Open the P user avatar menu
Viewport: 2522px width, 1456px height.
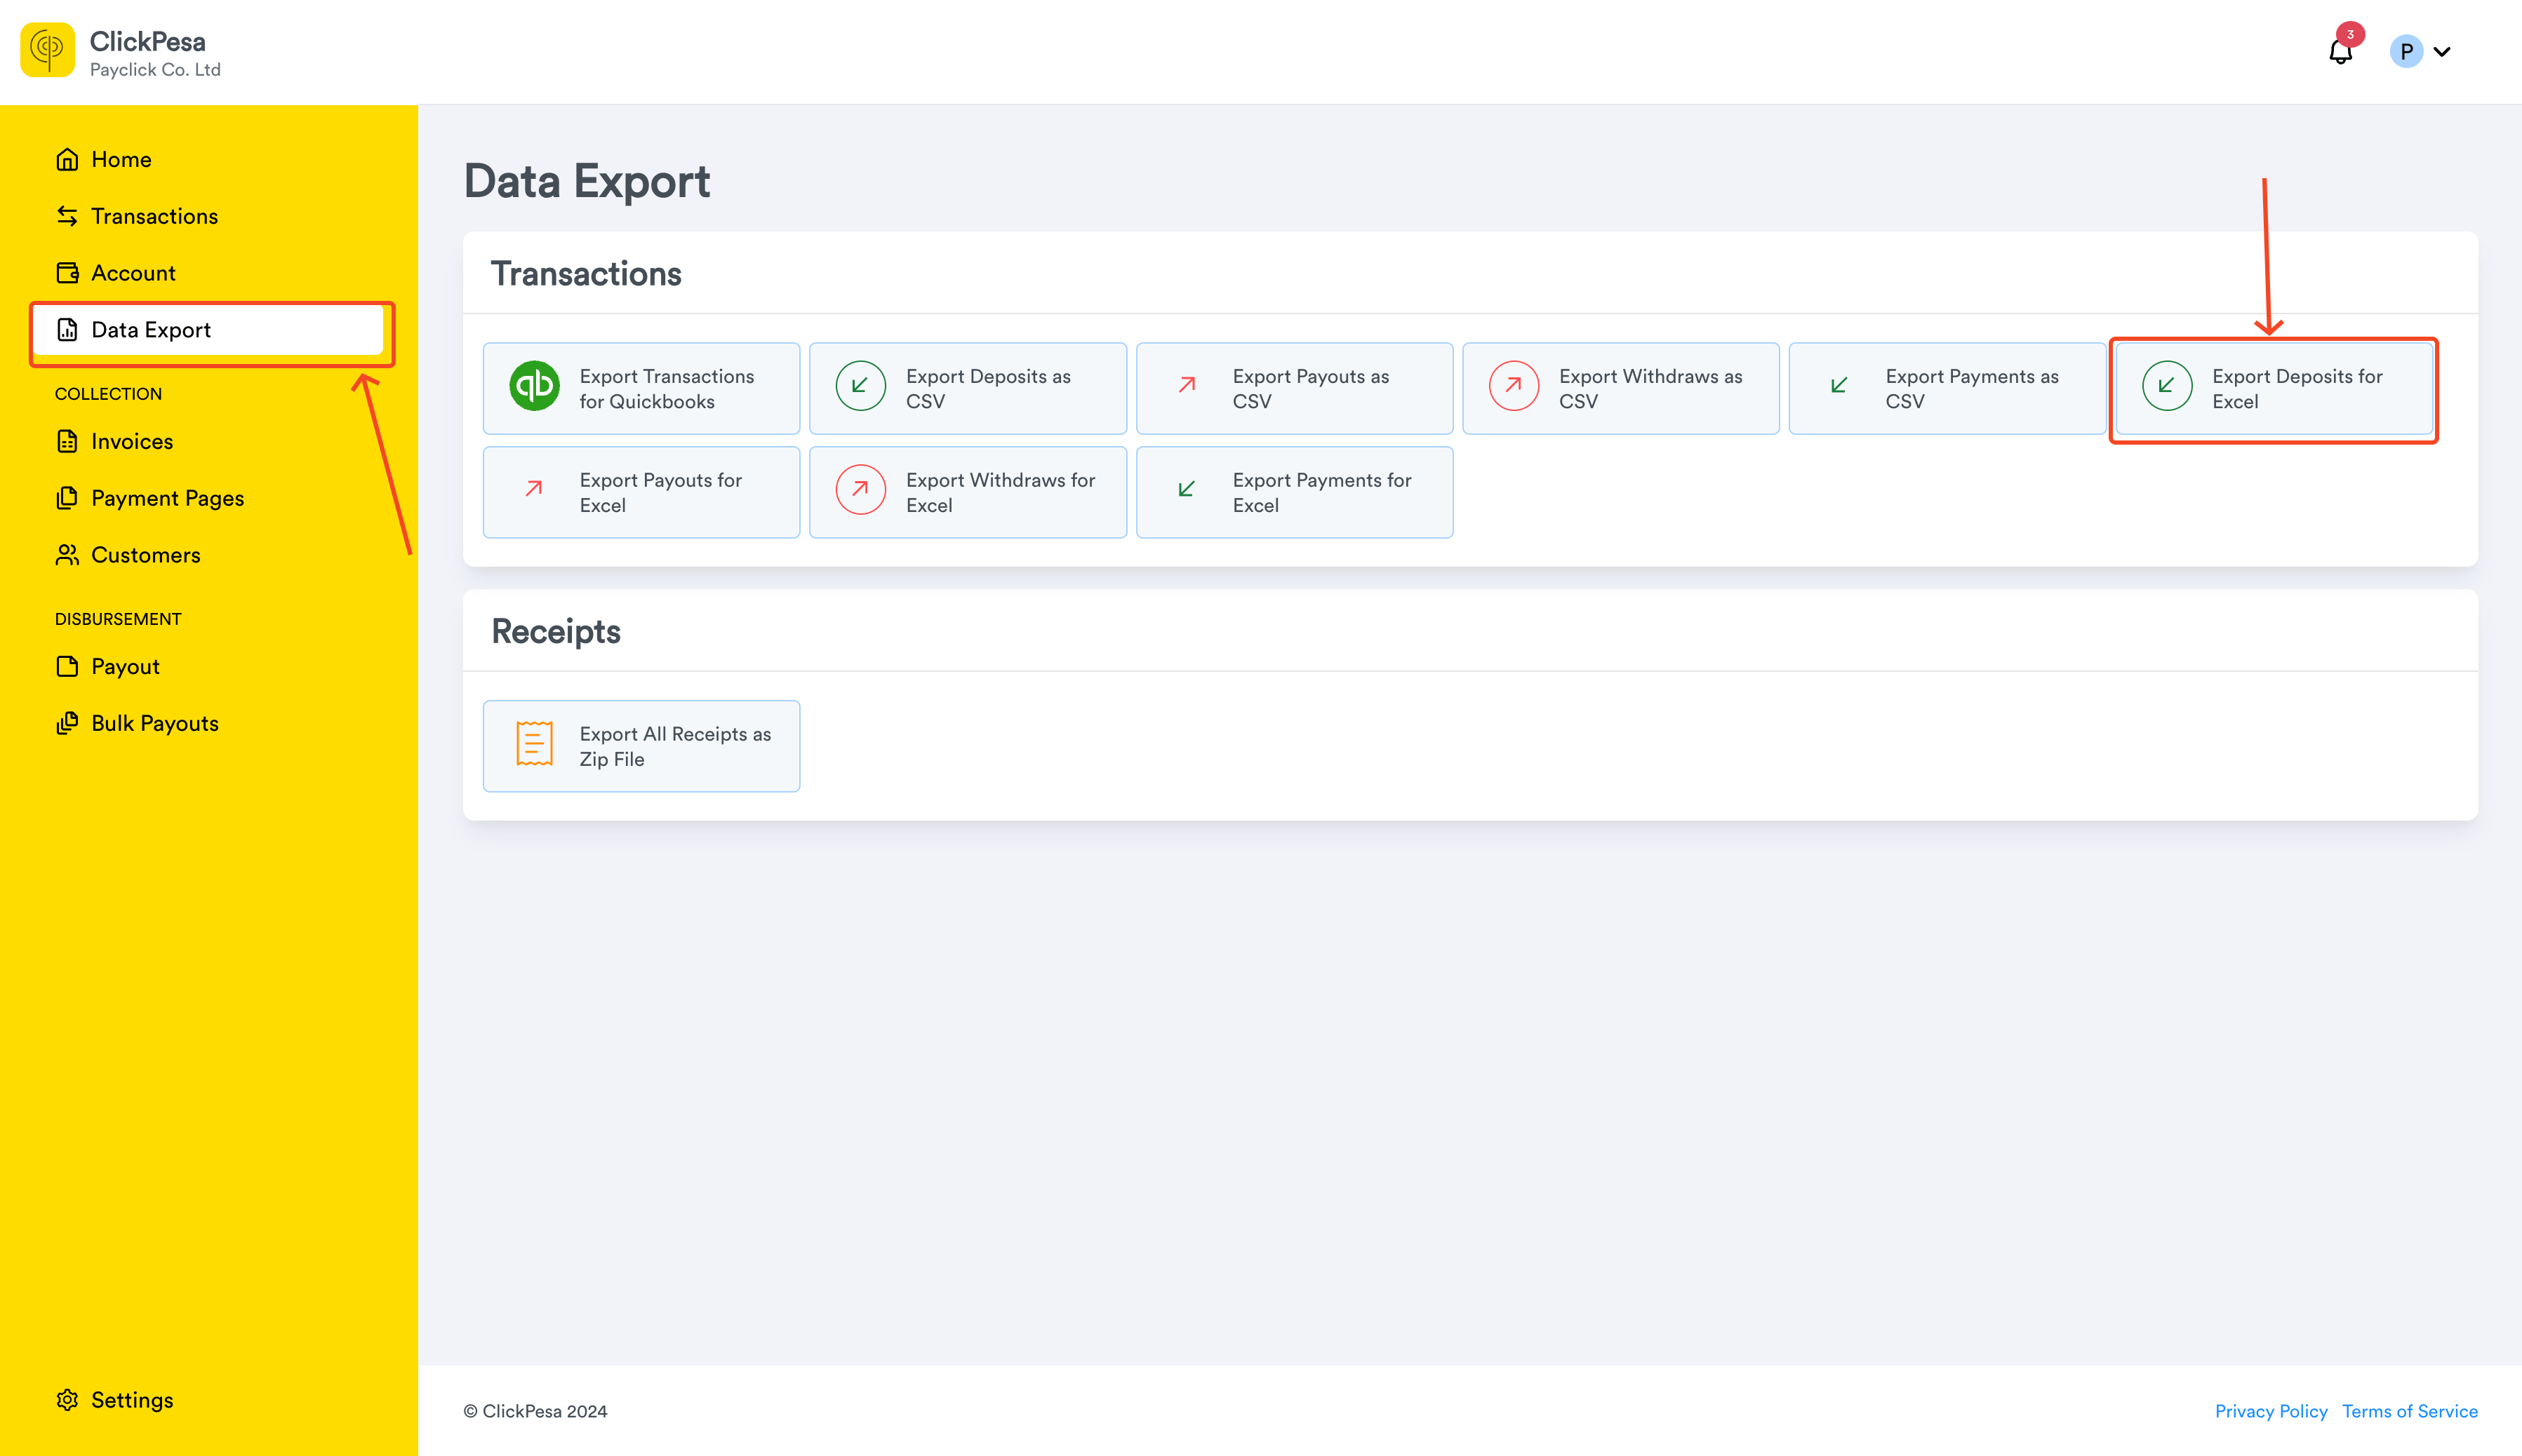[x=2406, y=51]
